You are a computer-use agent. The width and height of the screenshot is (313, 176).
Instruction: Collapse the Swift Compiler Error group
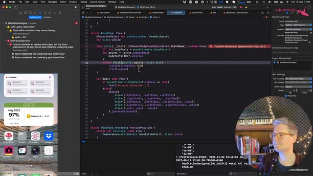pyautogui.click(x=5, y=41)
